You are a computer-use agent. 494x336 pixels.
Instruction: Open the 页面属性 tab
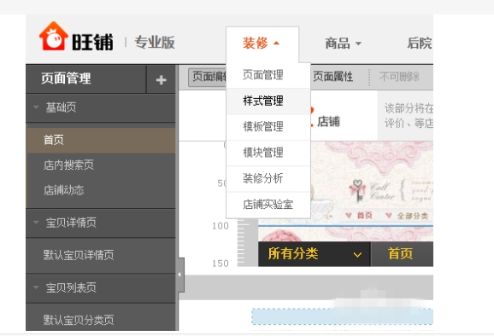(333, 77)
